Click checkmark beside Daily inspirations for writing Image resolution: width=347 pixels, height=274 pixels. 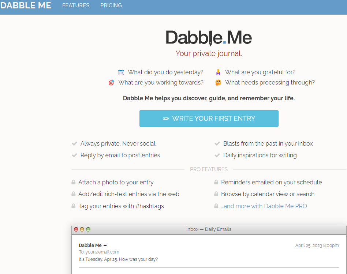click(217, 155)
